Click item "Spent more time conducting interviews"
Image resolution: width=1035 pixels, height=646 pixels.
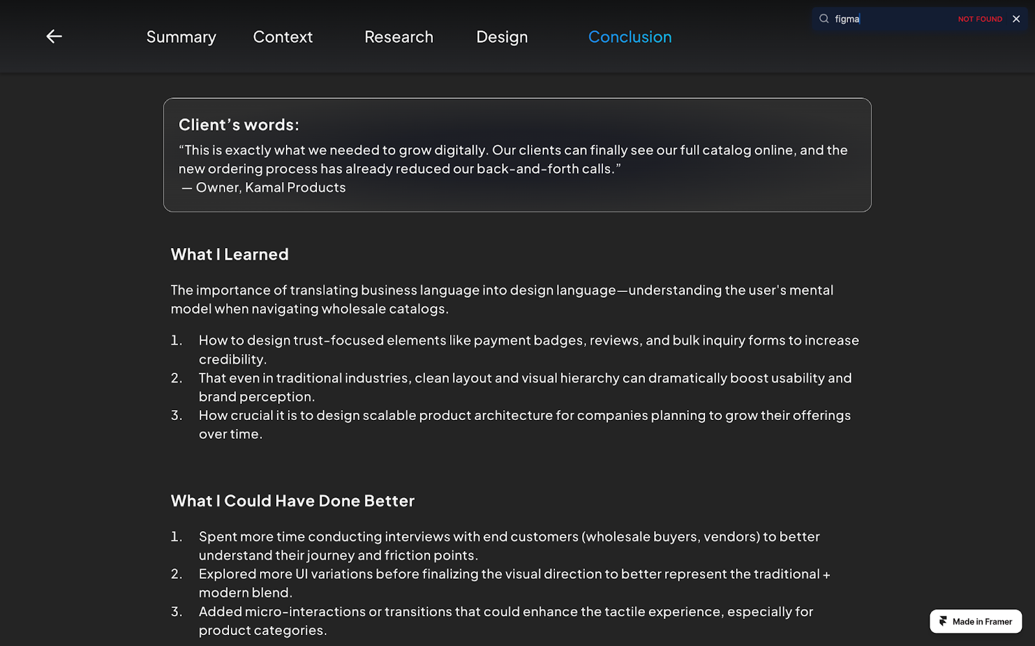[509, 546]
